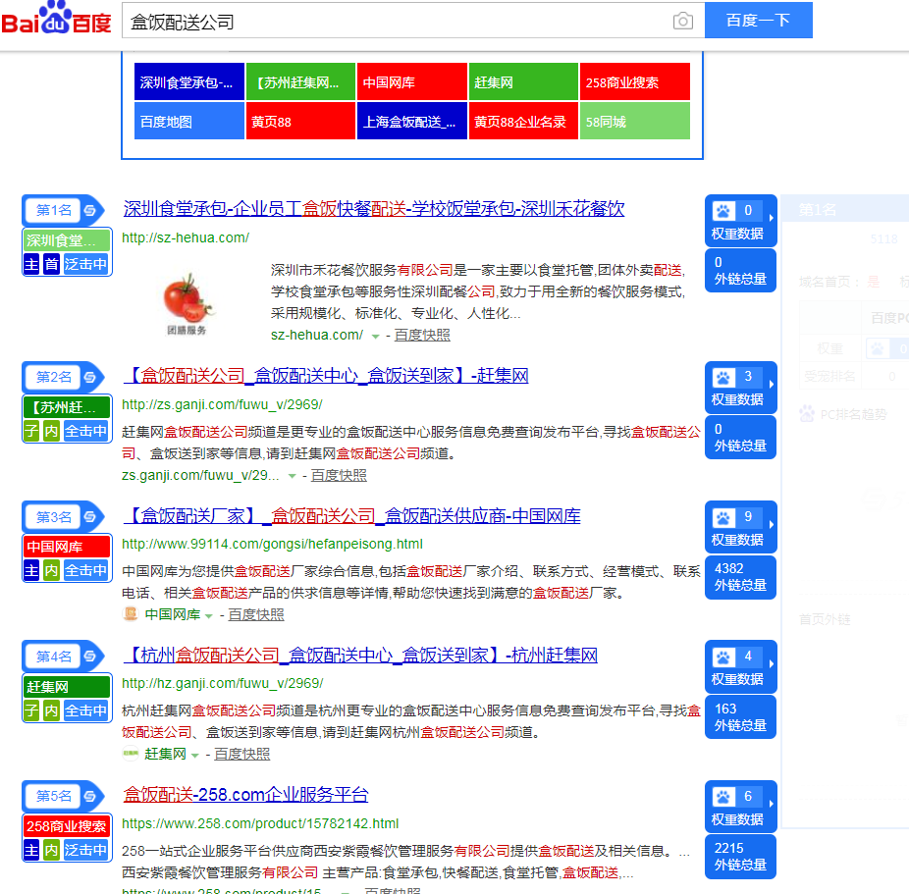Viewport: 909px width, 894px height.
Task: Expand the arrow on the 权重数据 box showing 6
Action: pos(771,804)
